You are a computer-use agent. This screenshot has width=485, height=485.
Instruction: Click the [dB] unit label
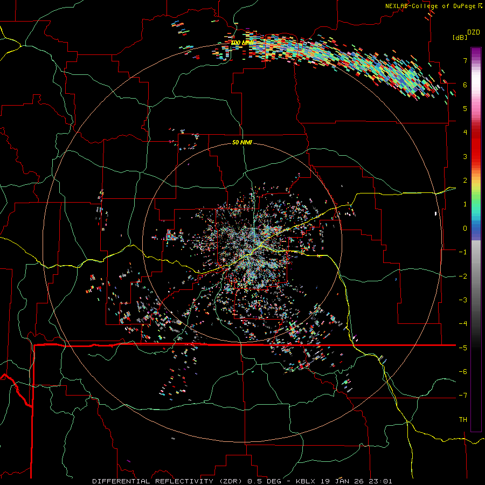click(x=460, y=37)
